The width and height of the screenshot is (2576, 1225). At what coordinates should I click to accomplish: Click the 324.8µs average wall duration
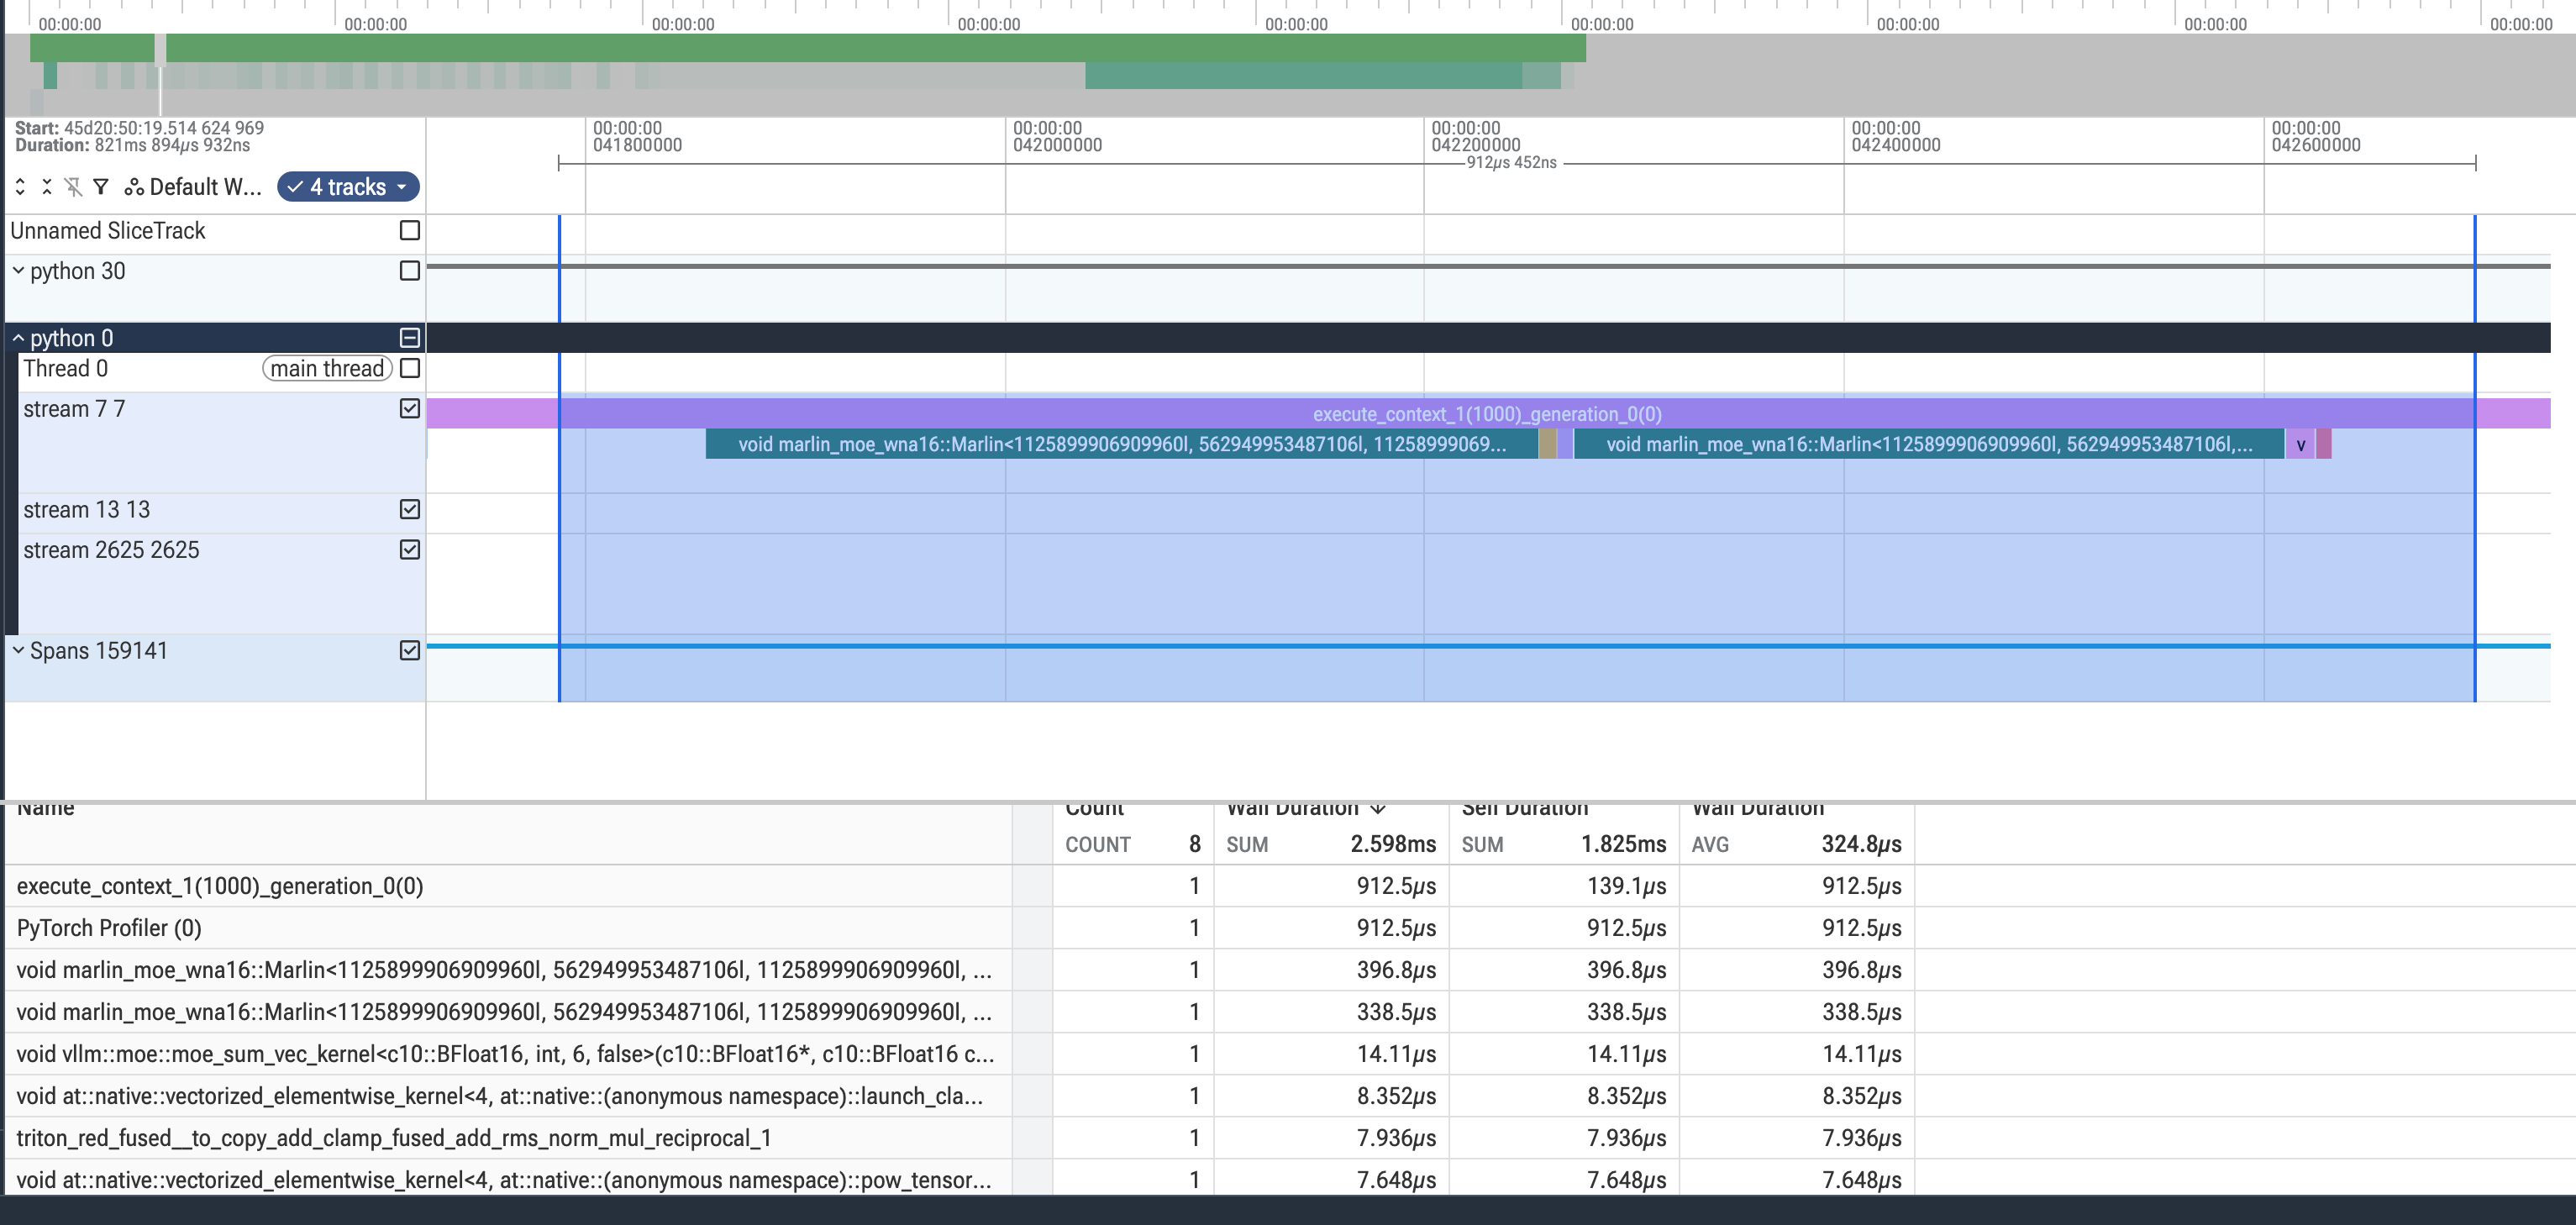(x=1861, y=844)
